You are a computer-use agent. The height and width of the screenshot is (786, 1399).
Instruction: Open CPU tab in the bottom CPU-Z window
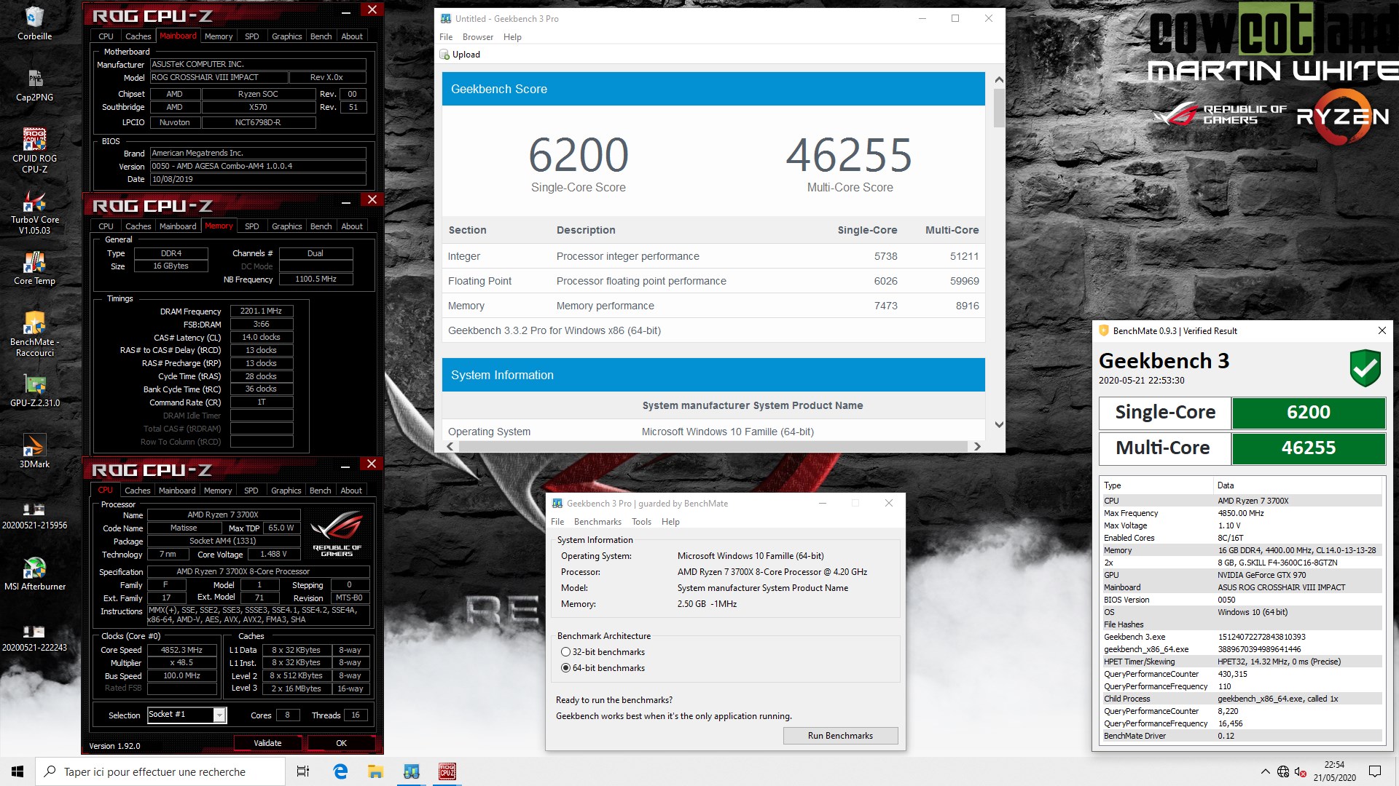click(x=105, y=490)
